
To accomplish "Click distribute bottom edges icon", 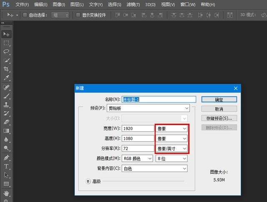I will [x=190, y=15].
